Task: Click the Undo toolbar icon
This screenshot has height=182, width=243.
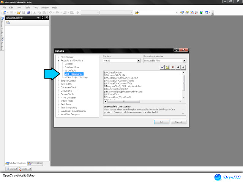Action: tap(50, 13)
